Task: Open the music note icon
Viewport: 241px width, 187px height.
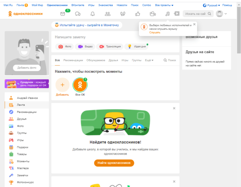Action: coord(167,14)
